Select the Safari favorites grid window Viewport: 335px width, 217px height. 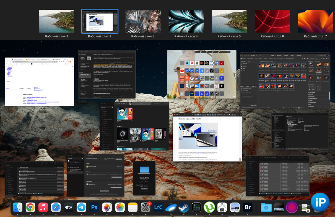pyautogui.click(x=202, y=74)
